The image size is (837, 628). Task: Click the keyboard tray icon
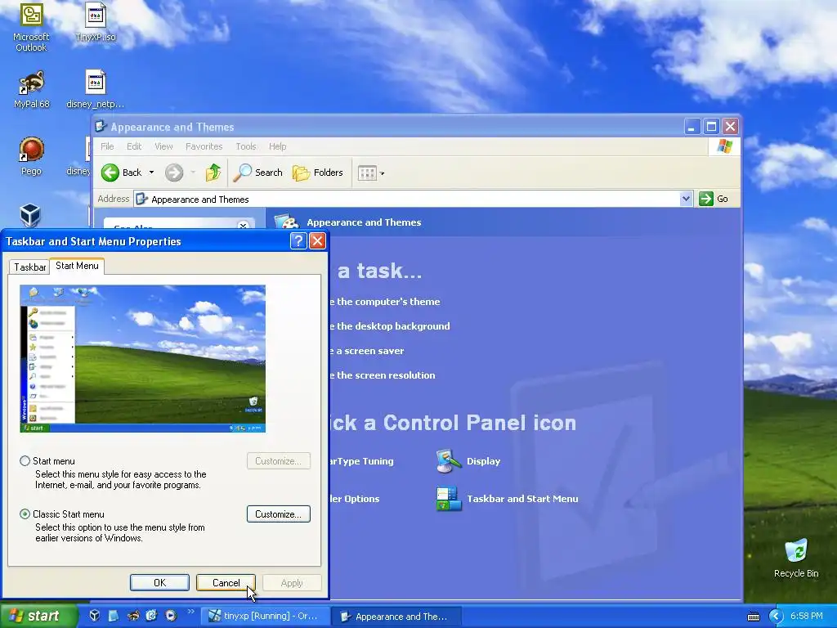[753, 617]
